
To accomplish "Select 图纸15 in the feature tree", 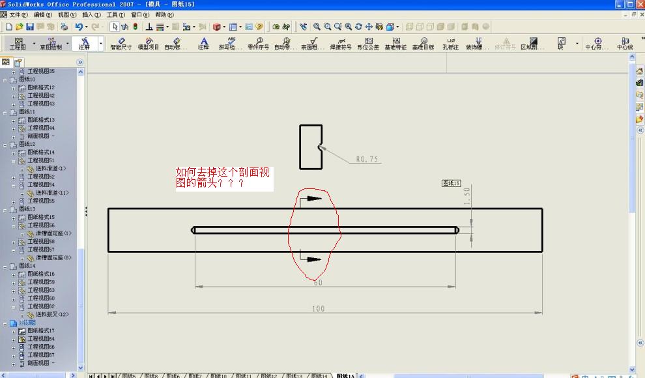I will point(27,323).
